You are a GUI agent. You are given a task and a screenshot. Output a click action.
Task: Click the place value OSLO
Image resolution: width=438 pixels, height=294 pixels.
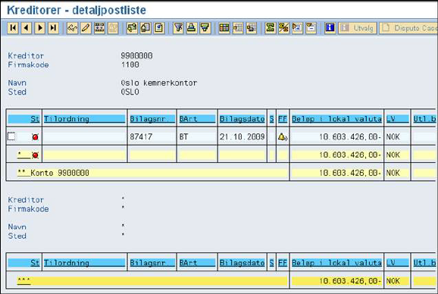click(130, 92)
